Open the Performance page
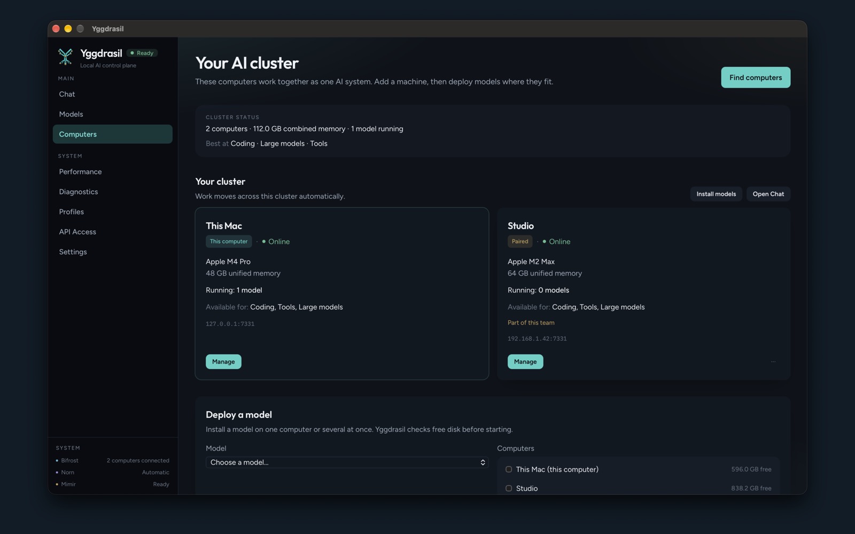This screenshot has height=534, width=855. (x=112, y=171)
